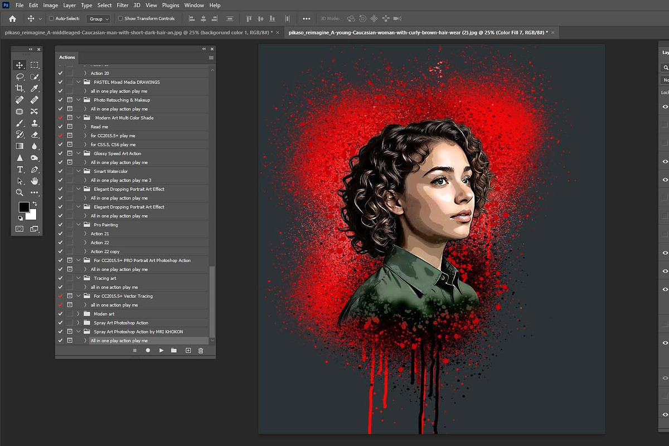Begin recording with the record button
This screenshot has width=669, height=446.
click(x=148, y=351)
